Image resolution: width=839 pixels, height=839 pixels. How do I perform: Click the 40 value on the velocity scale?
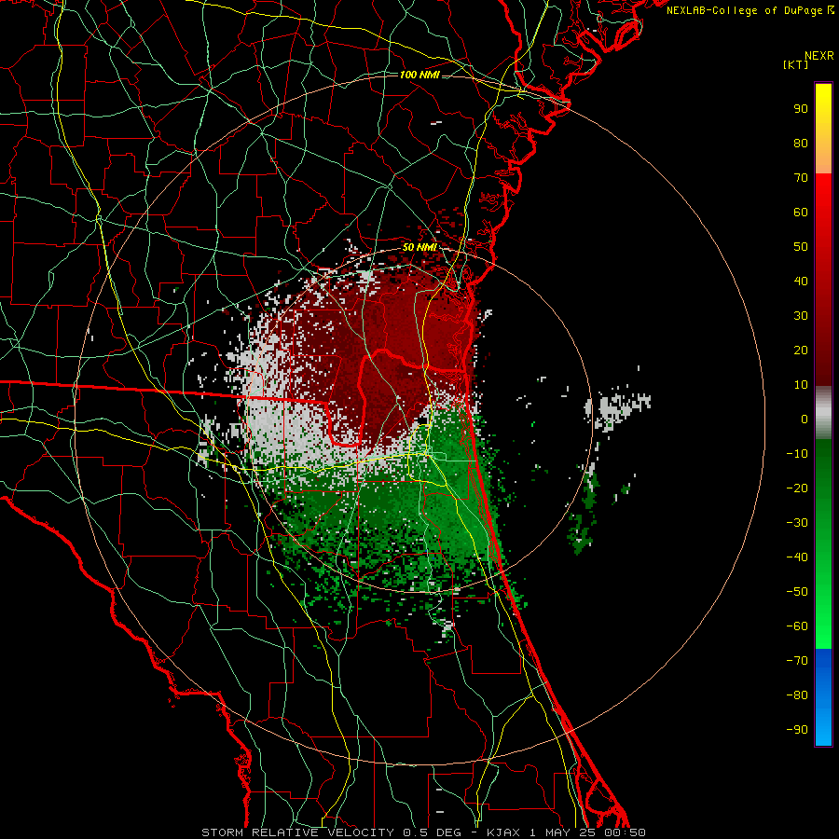click(801, 282)
